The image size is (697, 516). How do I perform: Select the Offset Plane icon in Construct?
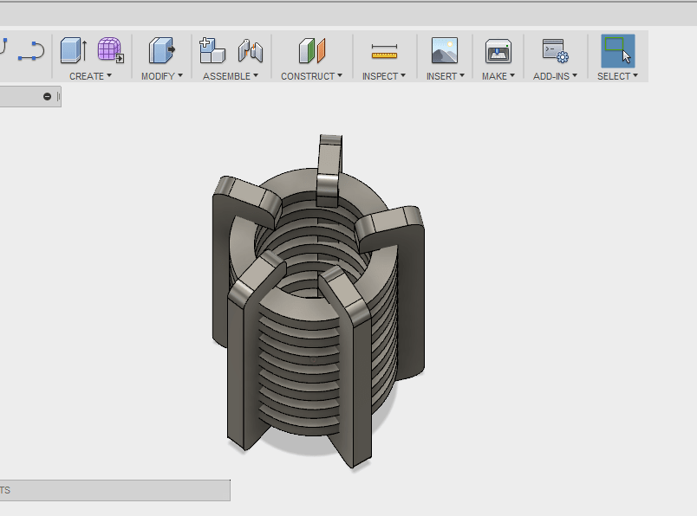312,50
